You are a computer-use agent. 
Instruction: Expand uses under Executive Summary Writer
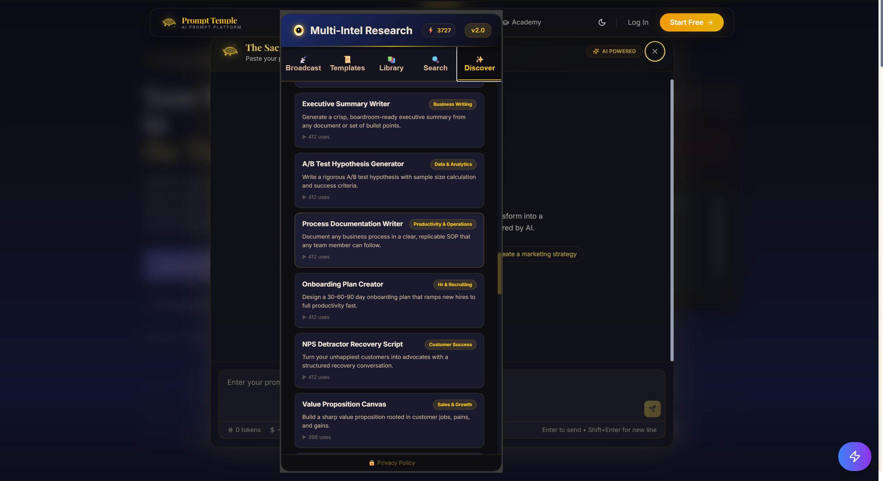(316, 137)
